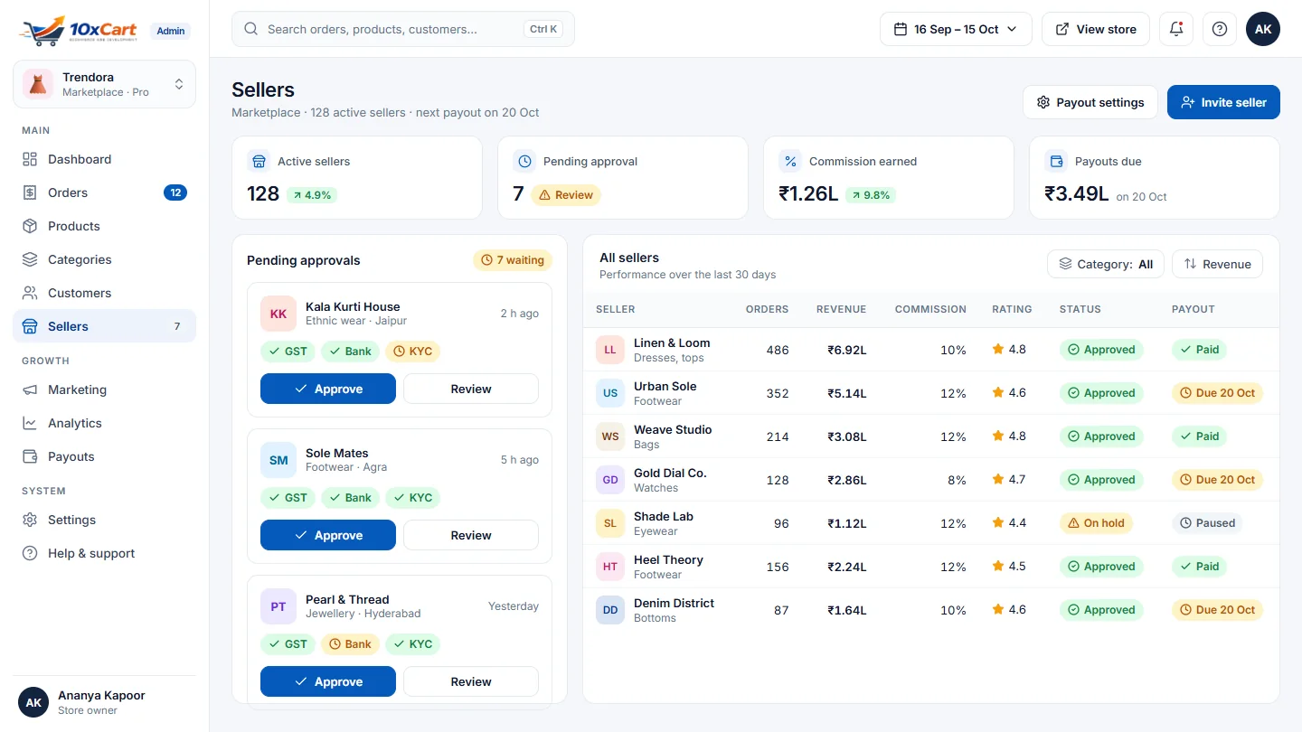
Task: Click the Due 20 Oct payout for Urban Sole
Action: coord(1217,393)
